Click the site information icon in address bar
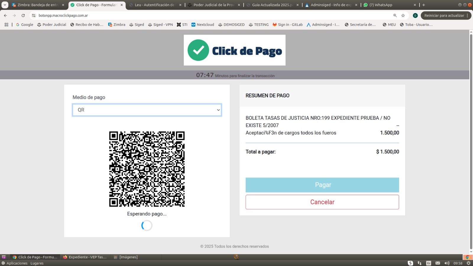This screenshot has width=473, height=266. tap(34, 15)
